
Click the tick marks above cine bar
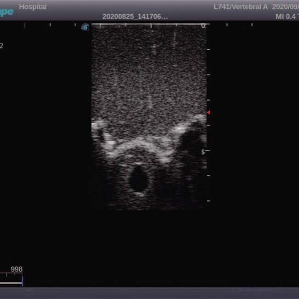[x=10, y=276]
